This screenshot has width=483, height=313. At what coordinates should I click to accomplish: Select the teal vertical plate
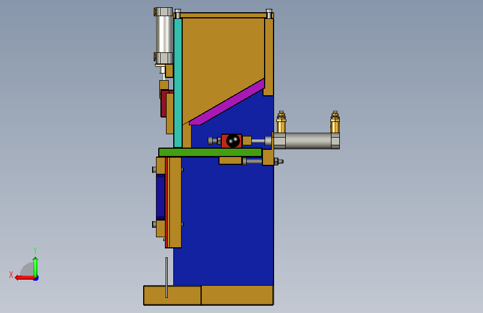click(178, 83)
